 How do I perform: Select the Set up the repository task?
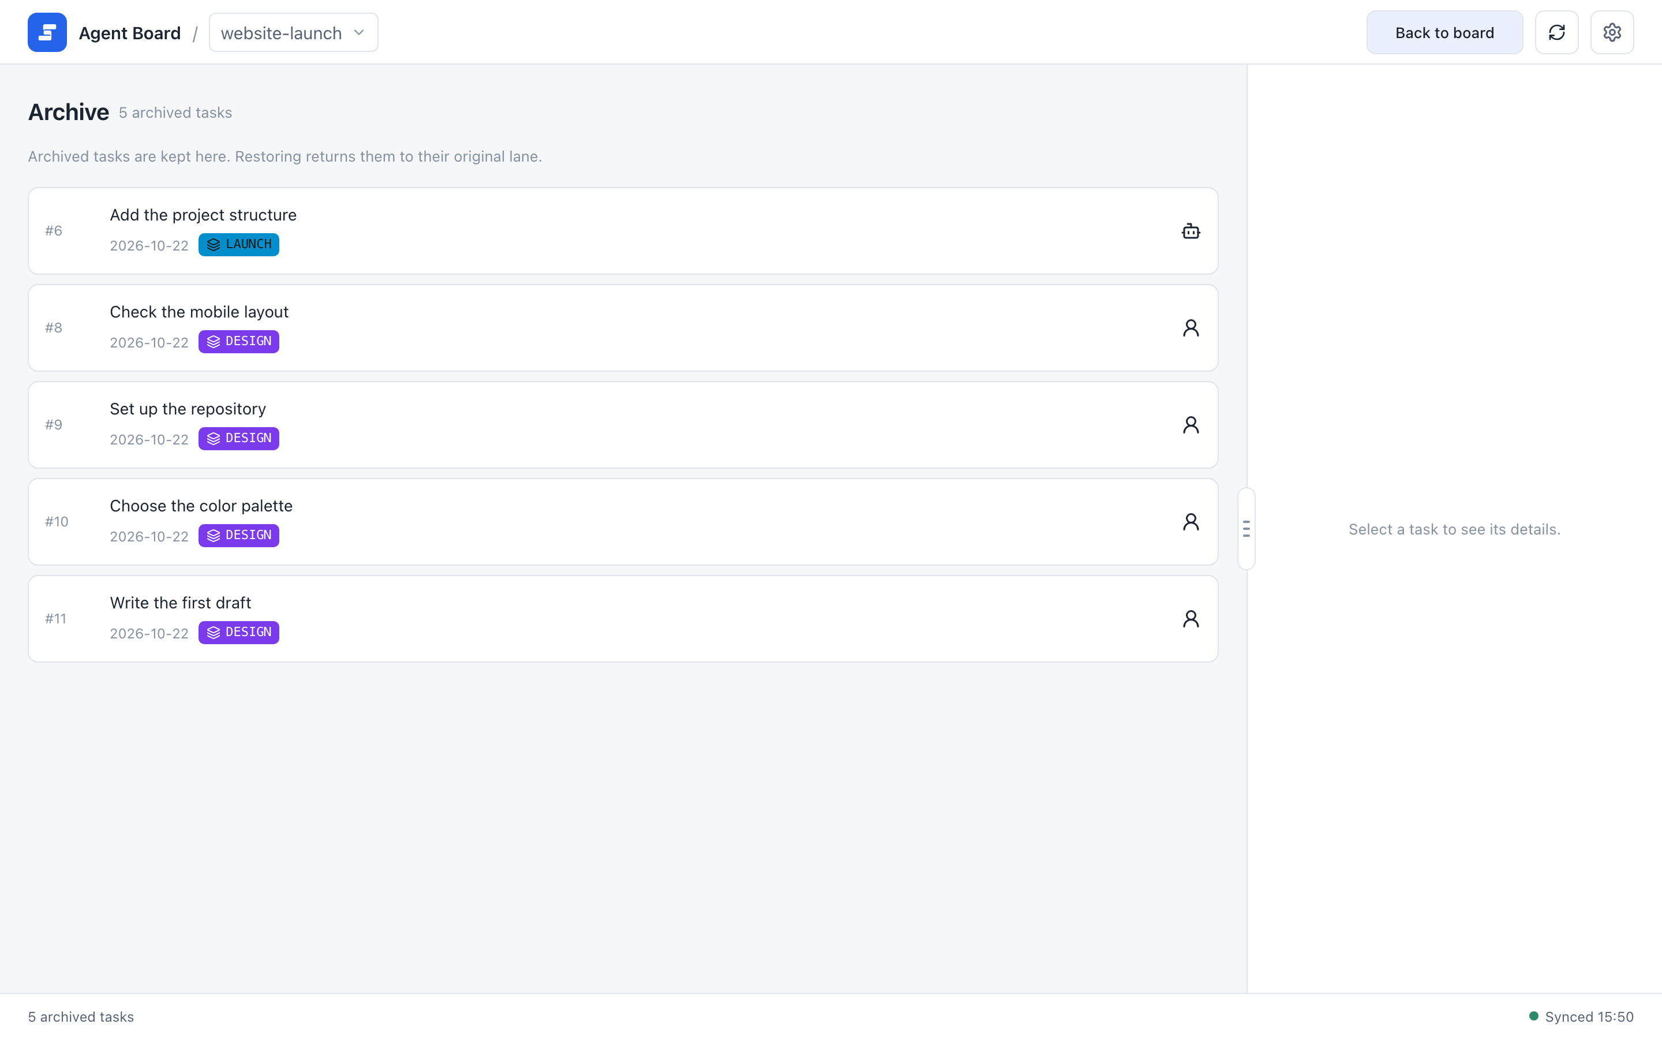(x=623, y=425)
